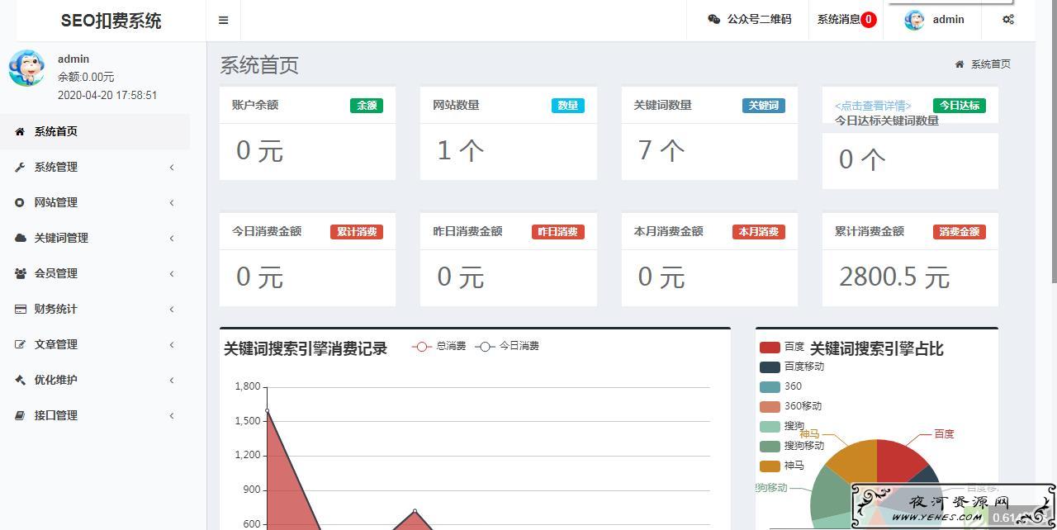Image resolution: width=1057 pixels, height=530 pixels.
Task: Click 系统首页 breadcrumb link
Action: click(990, 64)
